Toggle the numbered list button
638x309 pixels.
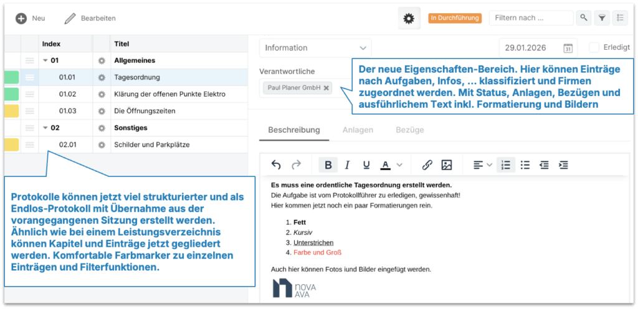[x=506, y=165]
